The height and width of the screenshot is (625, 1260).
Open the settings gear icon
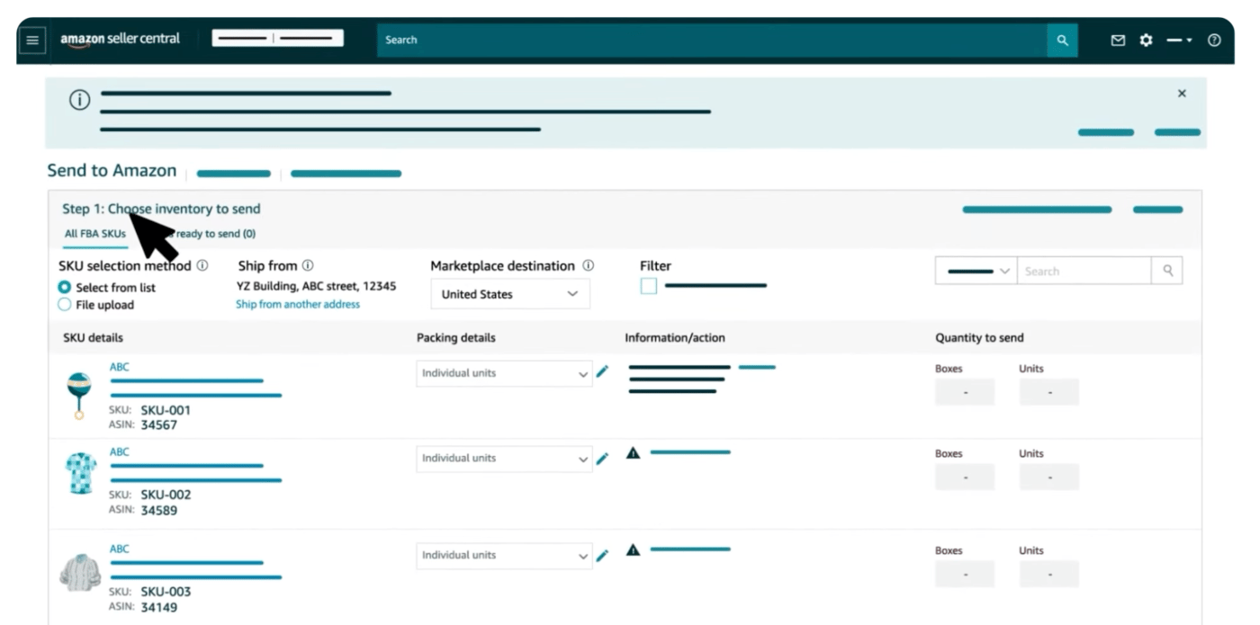click(1146, 40)
